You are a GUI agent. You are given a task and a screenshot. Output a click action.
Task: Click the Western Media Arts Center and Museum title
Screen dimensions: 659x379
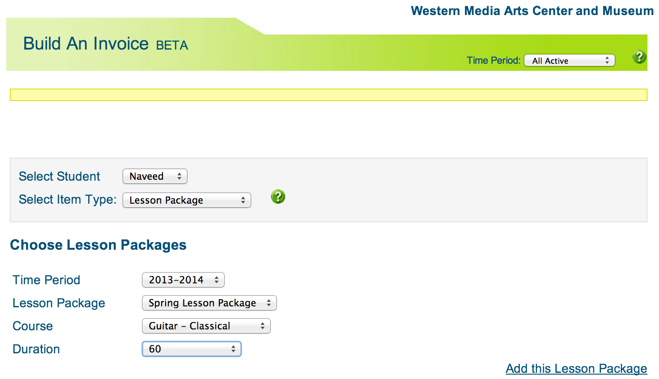(x=532, y=11)
